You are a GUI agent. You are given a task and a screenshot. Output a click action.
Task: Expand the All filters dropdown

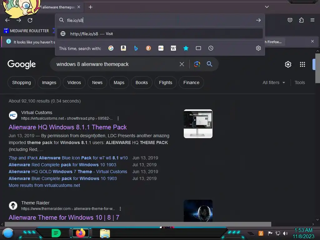point(274,82)
